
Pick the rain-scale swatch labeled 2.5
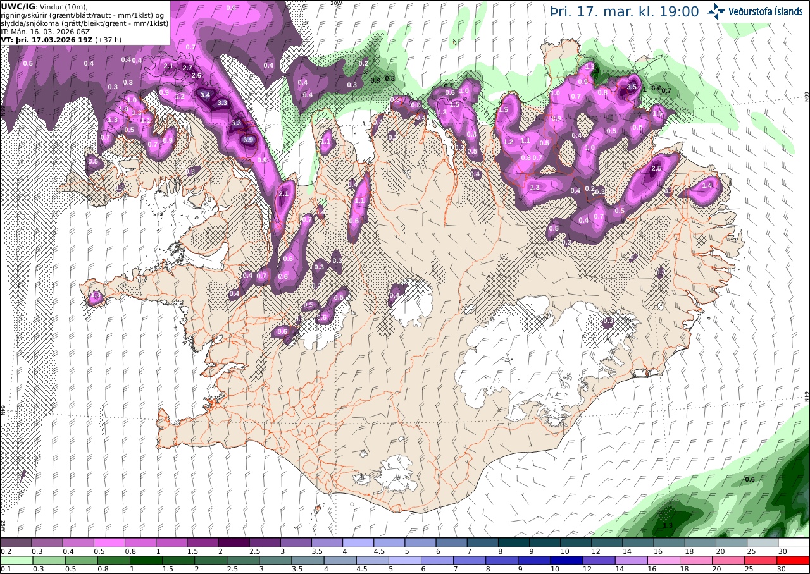[x=243, y=560]
